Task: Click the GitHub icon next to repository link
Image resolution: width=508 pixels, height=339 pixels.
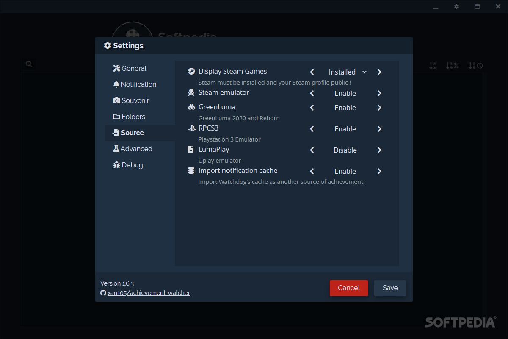Action: 103,293
